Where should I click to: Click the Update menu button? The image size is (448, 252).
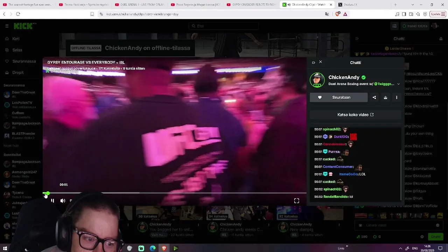pos(438,14)
